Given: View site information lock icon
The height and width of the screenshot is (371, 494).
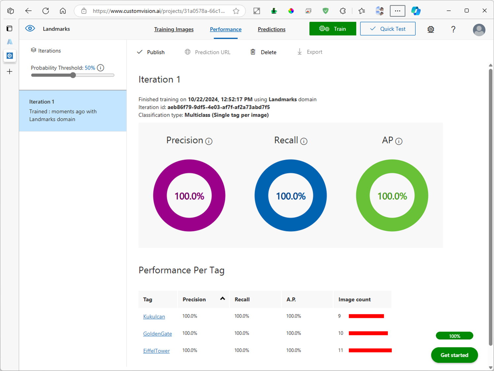Looking at the screenshot, I should 84,11.
